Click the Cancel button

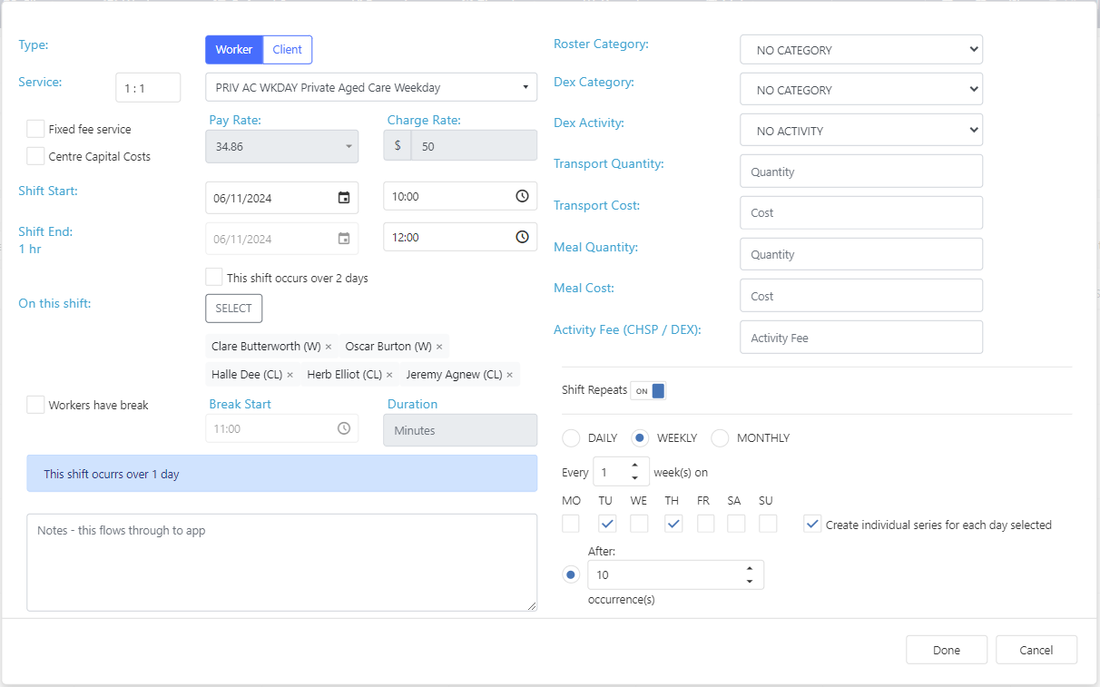1036,650
